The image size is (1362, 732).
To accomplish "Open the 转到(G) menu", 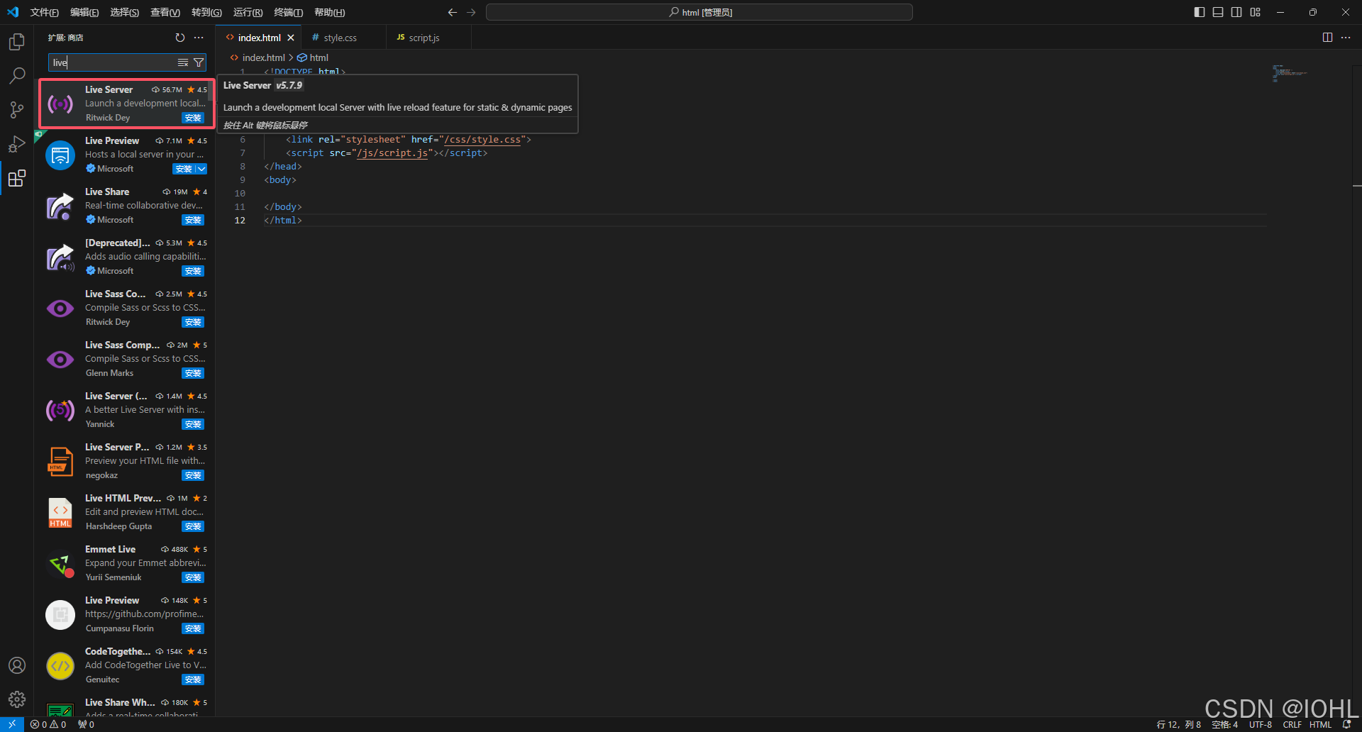I will (x=206, y=12).
